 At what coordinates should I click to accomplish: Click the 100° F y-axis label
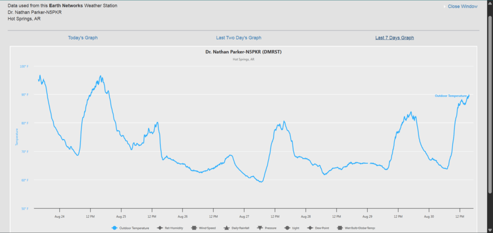(x=24, y=66)
